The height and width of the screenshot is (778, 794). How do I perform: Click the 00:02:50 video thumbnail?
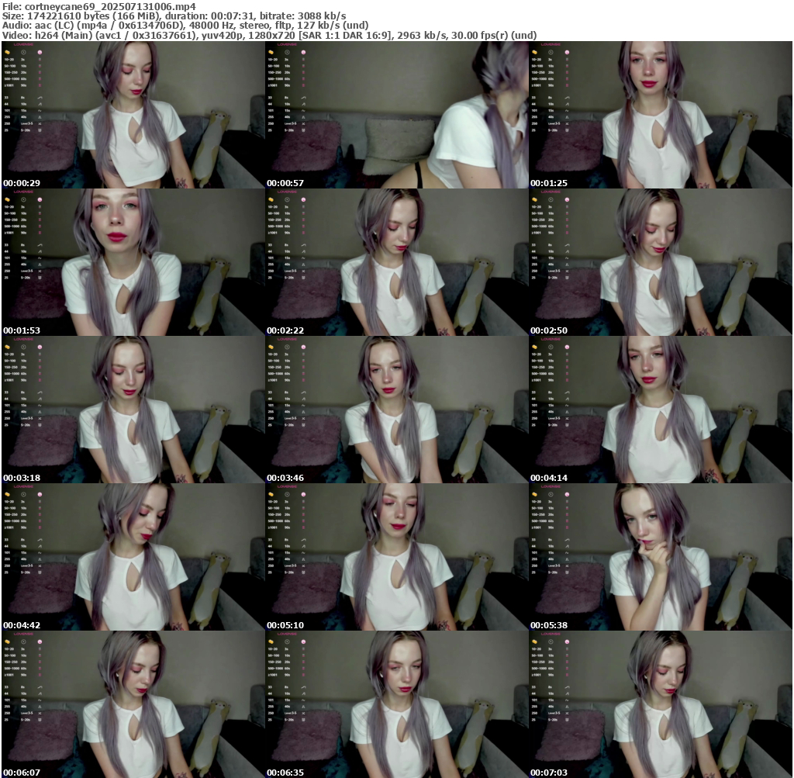pos(661,262)
